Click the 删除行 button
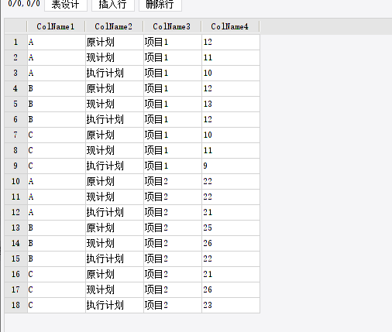 tap(160, 5)
